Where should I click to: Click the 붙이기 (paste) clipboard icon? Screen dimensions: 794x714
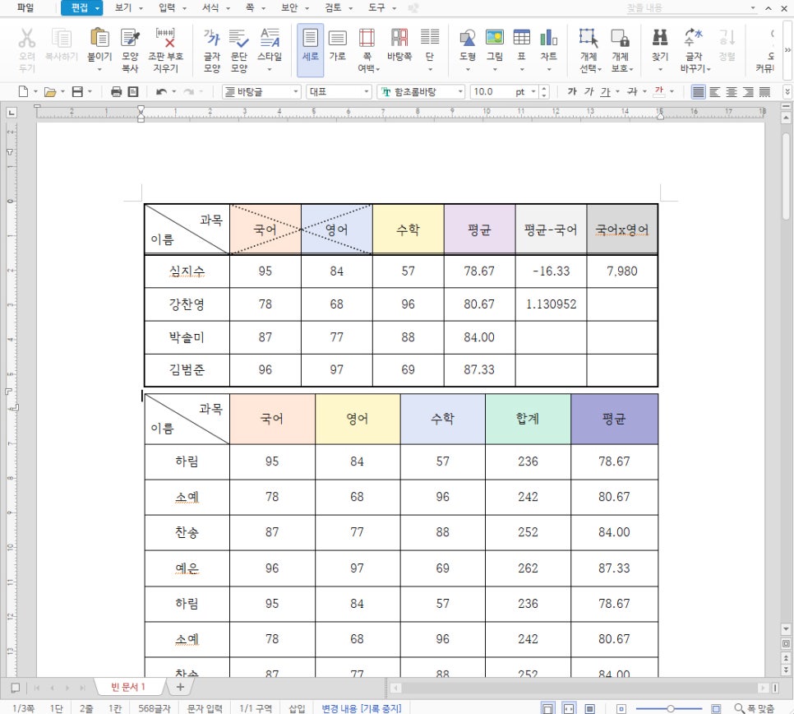99,39
